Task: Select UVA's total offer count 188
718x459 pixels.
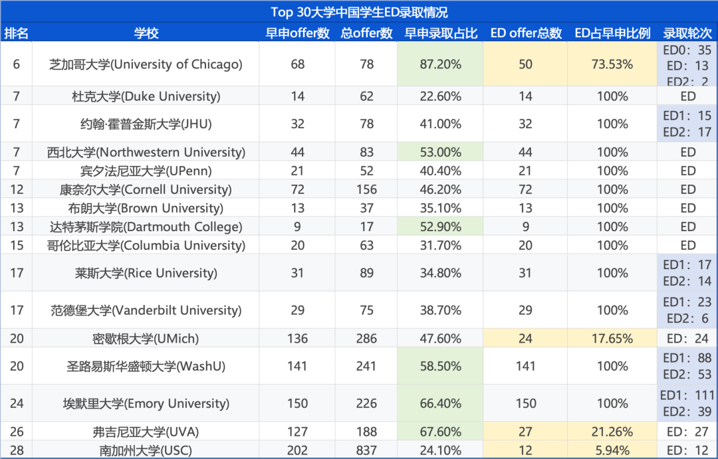Action: [366, 432]
